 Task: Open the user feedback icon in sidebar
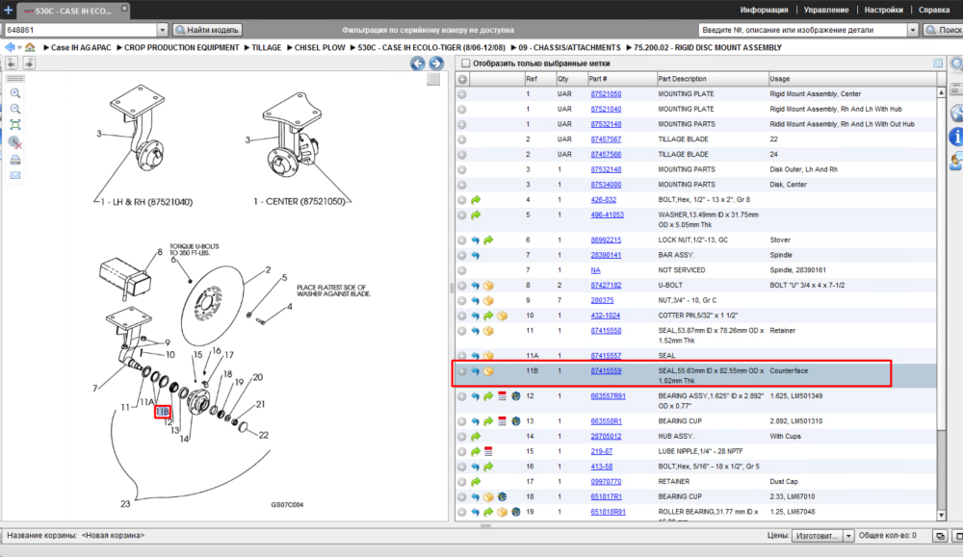956,162
